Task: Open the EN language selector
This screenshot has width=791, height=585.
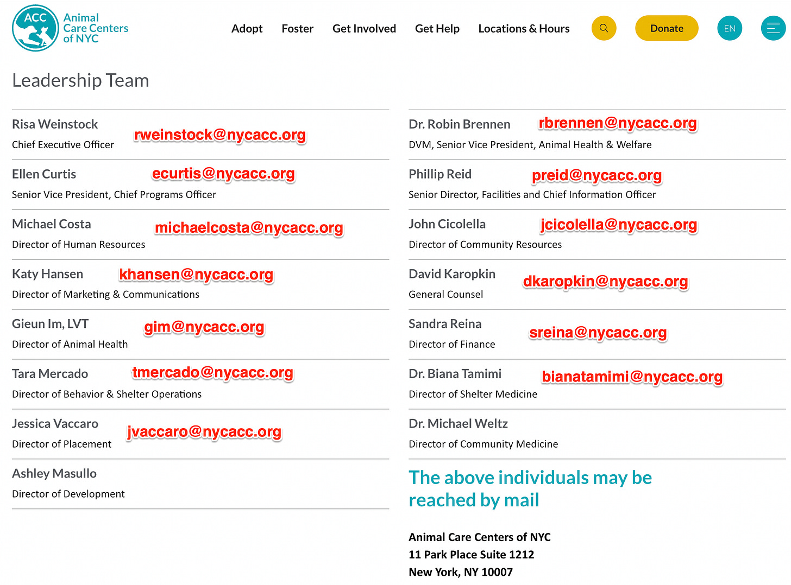Action: [x=730, y=28]
